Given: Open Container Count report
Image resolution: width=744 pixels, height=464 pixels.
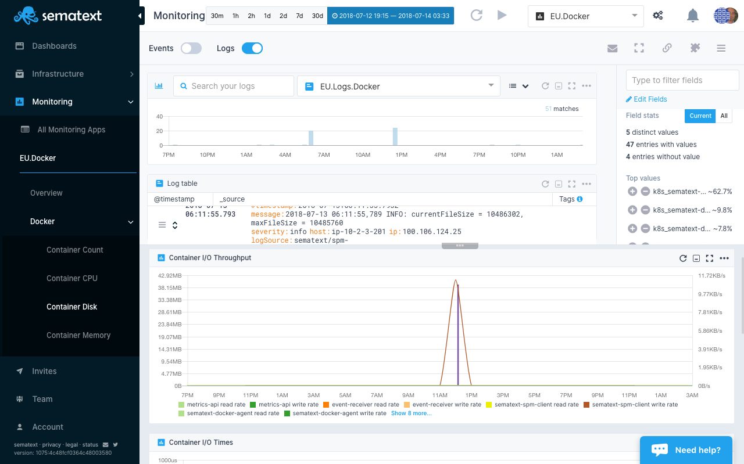Looking at the screenshot, I should tap(75, 250).
